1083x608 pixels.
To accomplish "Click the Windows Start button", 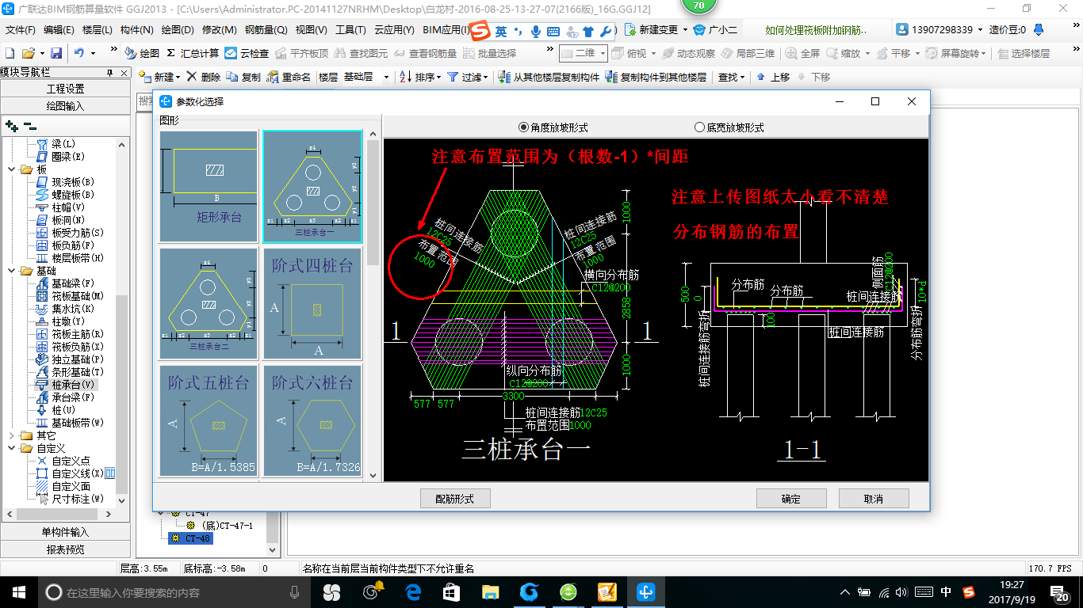I will pos(18,592).
